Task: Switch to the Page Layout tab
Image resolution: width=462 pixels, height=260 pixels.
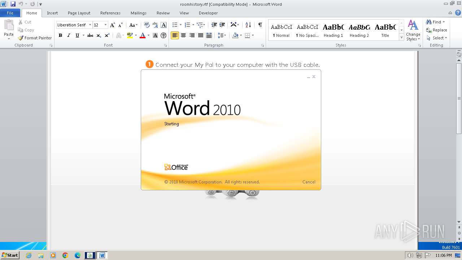Action: tap(79, 13)
